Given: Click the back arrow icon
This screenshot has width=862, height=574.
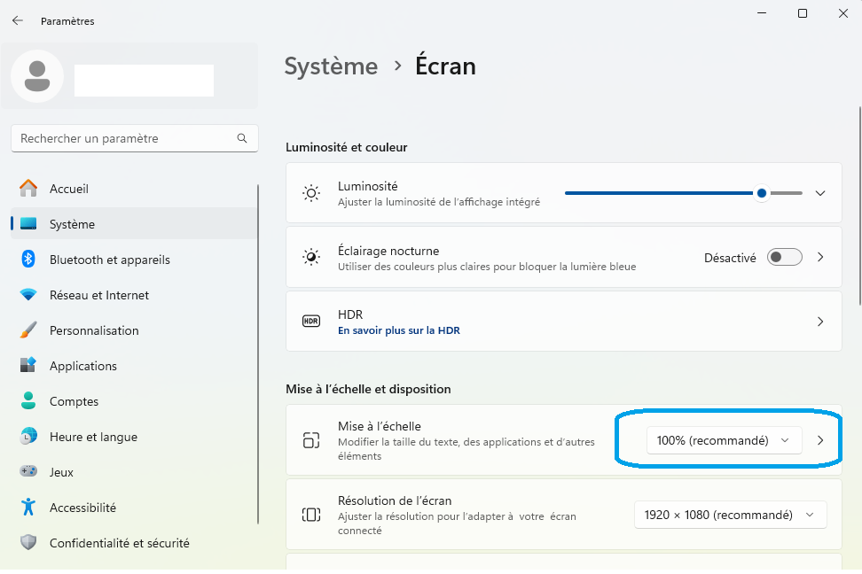Looking at the screenshot, I should pyautogui.click(x=18, y=21).
